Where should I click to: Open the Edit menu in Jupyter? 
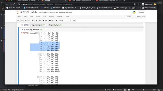(x=25, y=17)
